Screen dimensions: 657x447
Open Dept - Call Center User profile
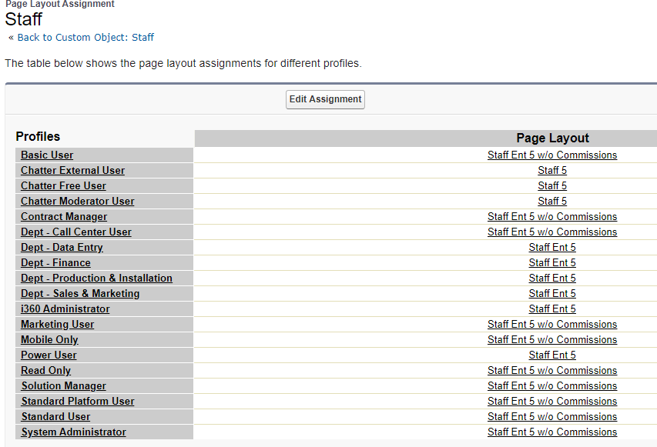(76, 232)
